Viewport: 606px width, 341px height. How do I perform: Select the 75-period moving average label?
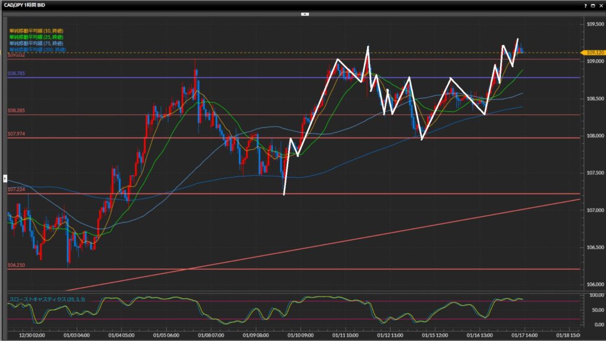tap(36, 43)
